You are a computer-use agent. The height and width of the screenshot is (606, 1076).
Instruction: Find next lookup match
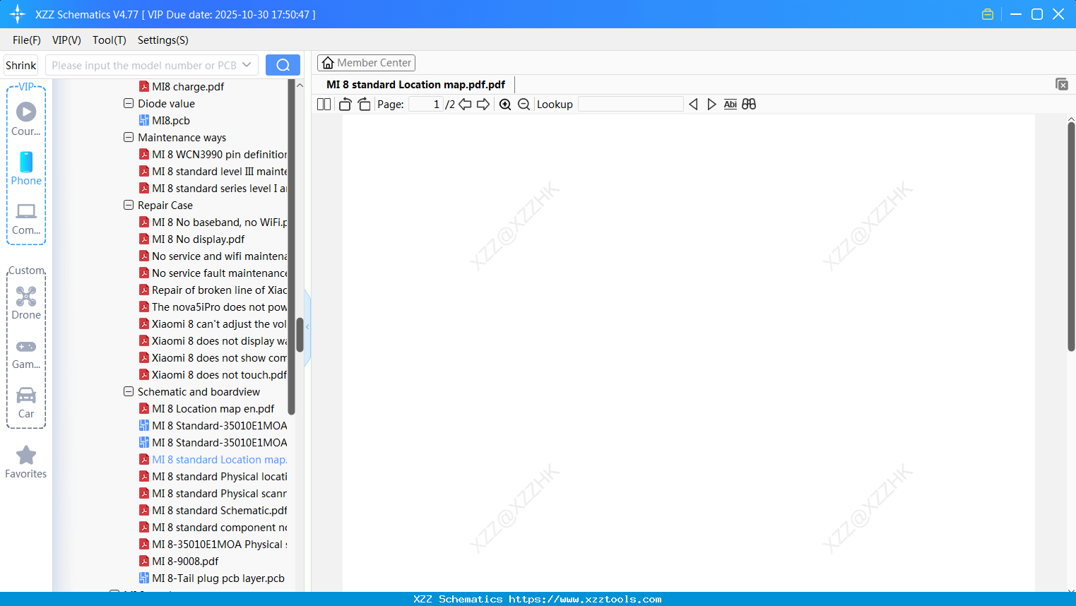[711, 104]
